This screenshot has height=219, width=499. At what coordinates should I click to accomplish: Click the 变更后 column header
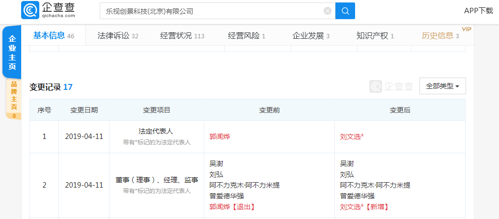[400, 110]
